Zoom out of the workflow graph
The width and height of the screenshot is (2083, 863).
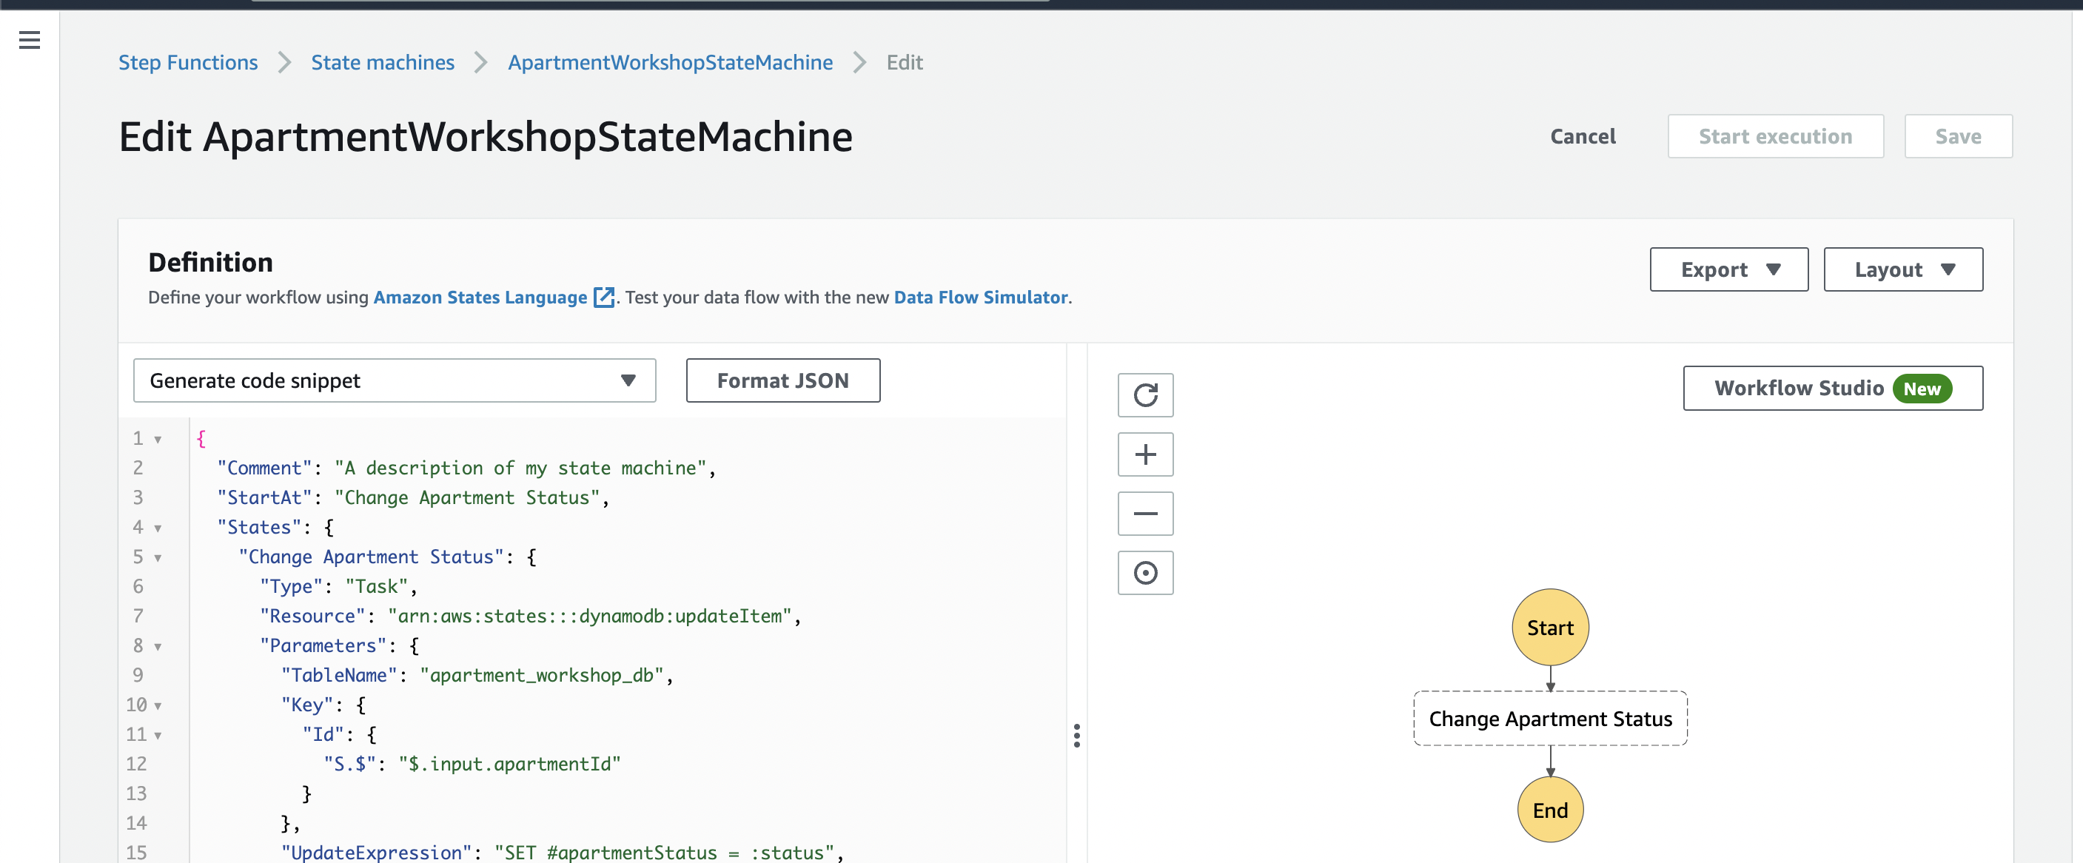(1145, 514)
